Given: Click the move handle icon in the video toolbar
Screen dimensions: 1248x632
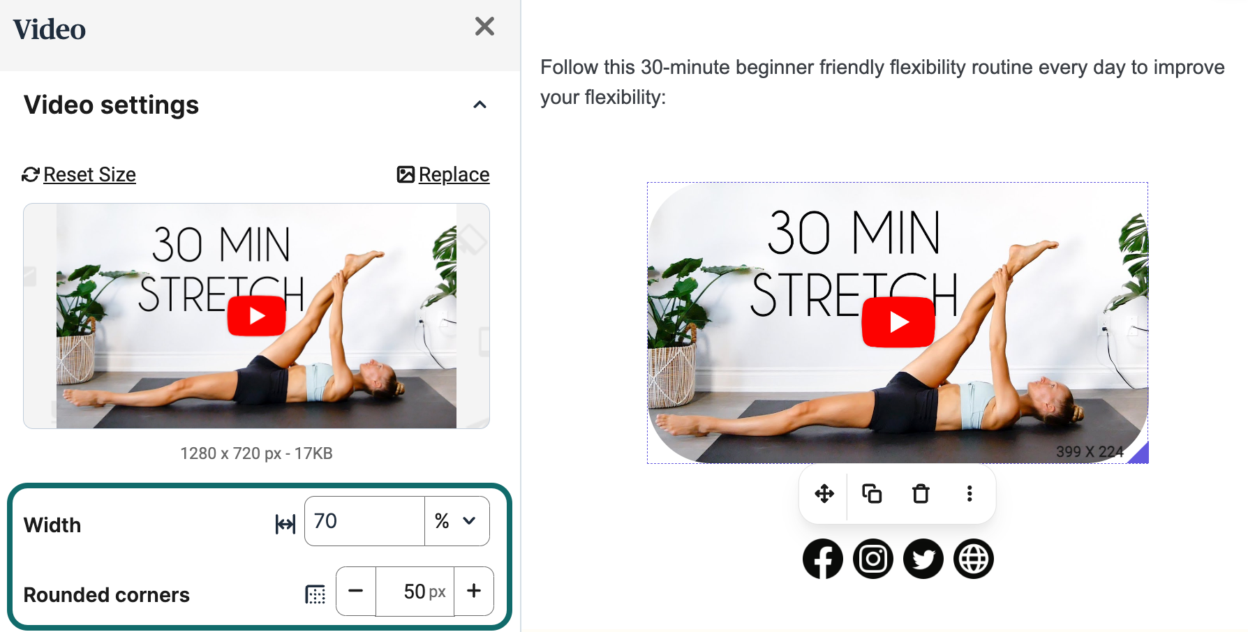Looking at the screenshot, I should click(x=824, y=494).
